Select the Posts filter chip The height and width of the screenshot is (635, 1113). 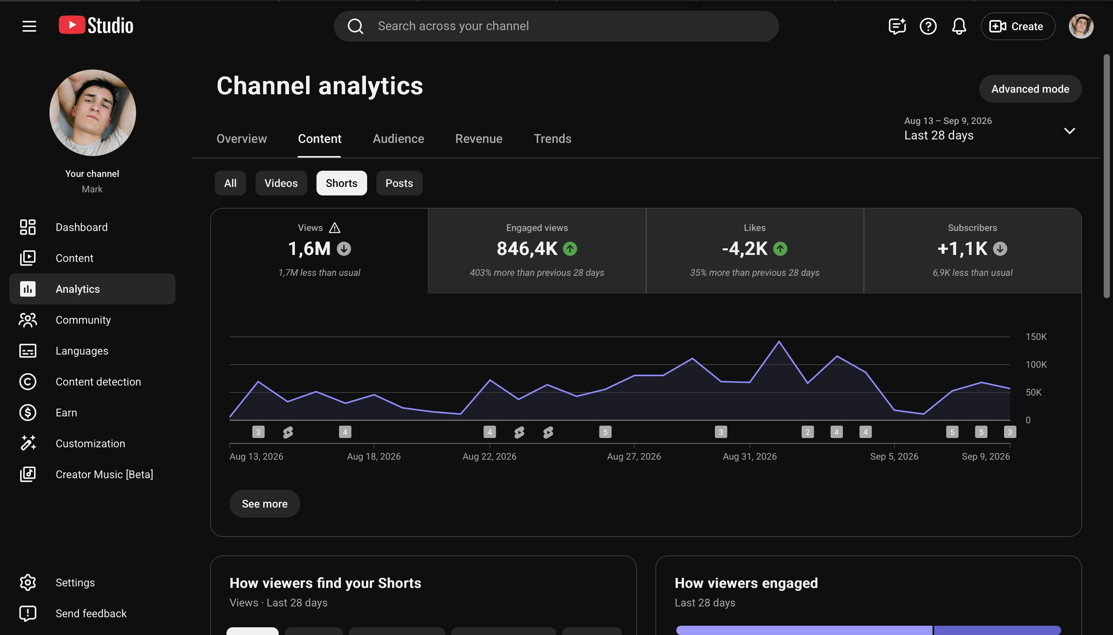click(x=399, y=183)
